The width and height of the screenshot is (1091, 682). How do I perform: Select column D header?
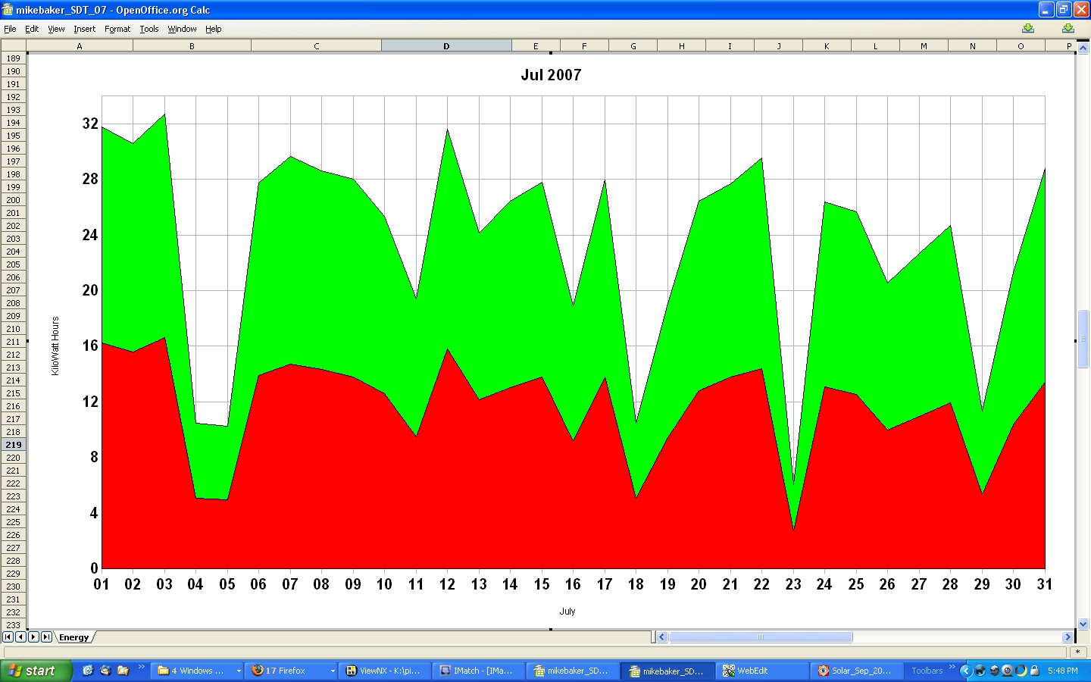pos(446,46)
